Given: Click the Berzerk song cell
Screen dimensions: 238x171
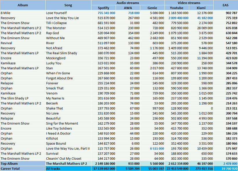Looking at the screenshot, I should [x=68, y=103].
